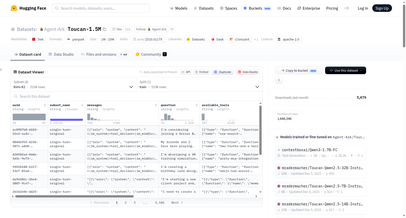Screen dimensions: 406x218
Task: Click the Embed button
Action: pyautogui.click(x=201, y=72)
